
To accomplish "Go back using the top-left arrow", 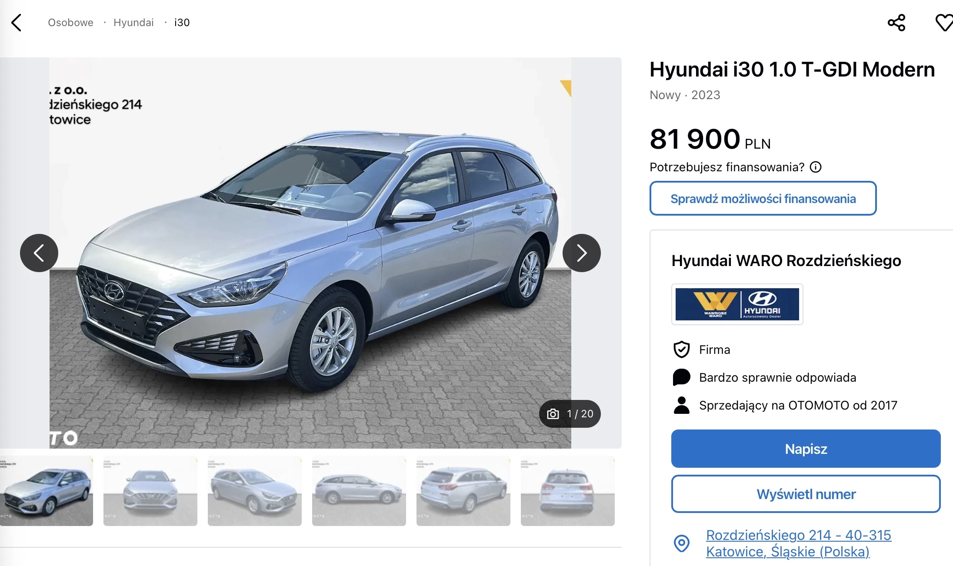I will tap(17, 23).
